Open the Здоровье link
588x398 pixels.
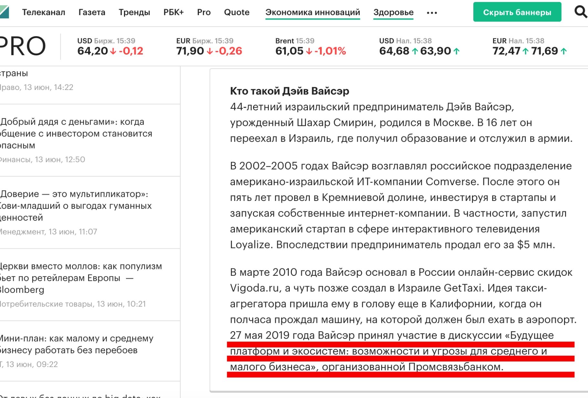point(394,12)
